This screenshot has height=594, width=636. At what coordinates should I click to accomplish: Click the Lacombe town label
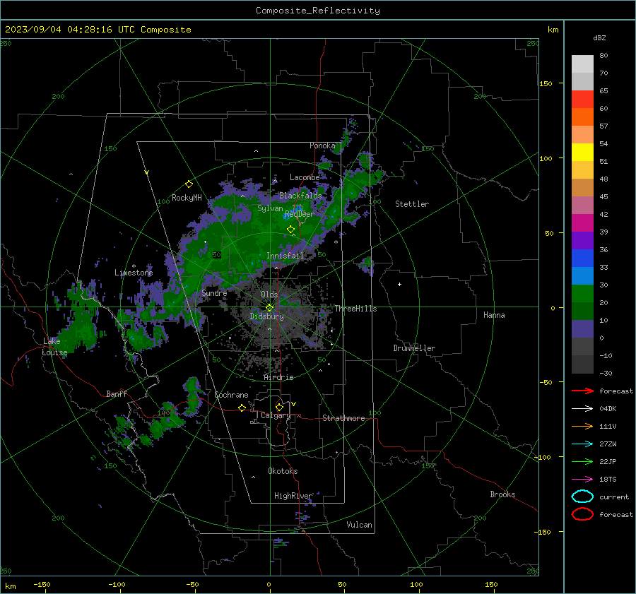[305, 177]
